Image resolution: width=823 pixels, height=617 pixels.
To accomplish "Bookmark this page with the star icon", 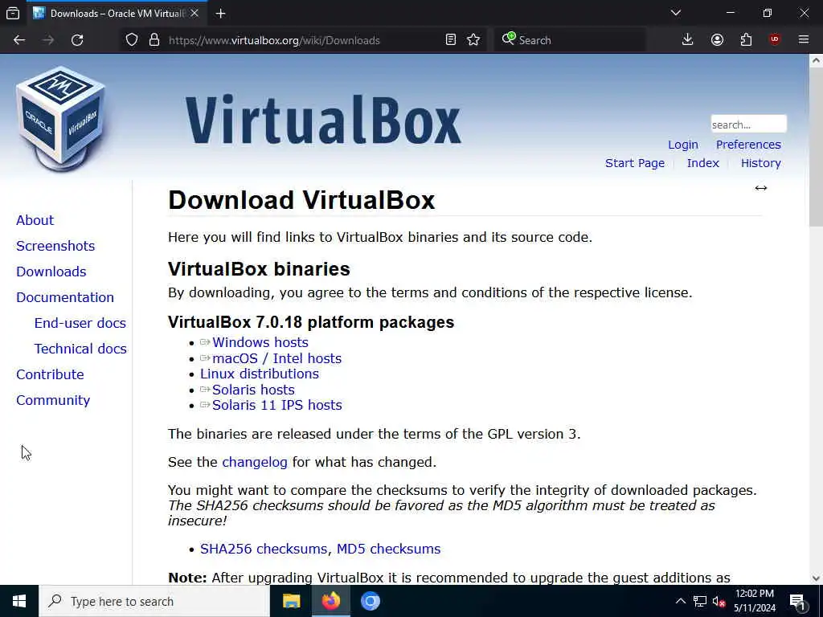I will pos(473,40).
